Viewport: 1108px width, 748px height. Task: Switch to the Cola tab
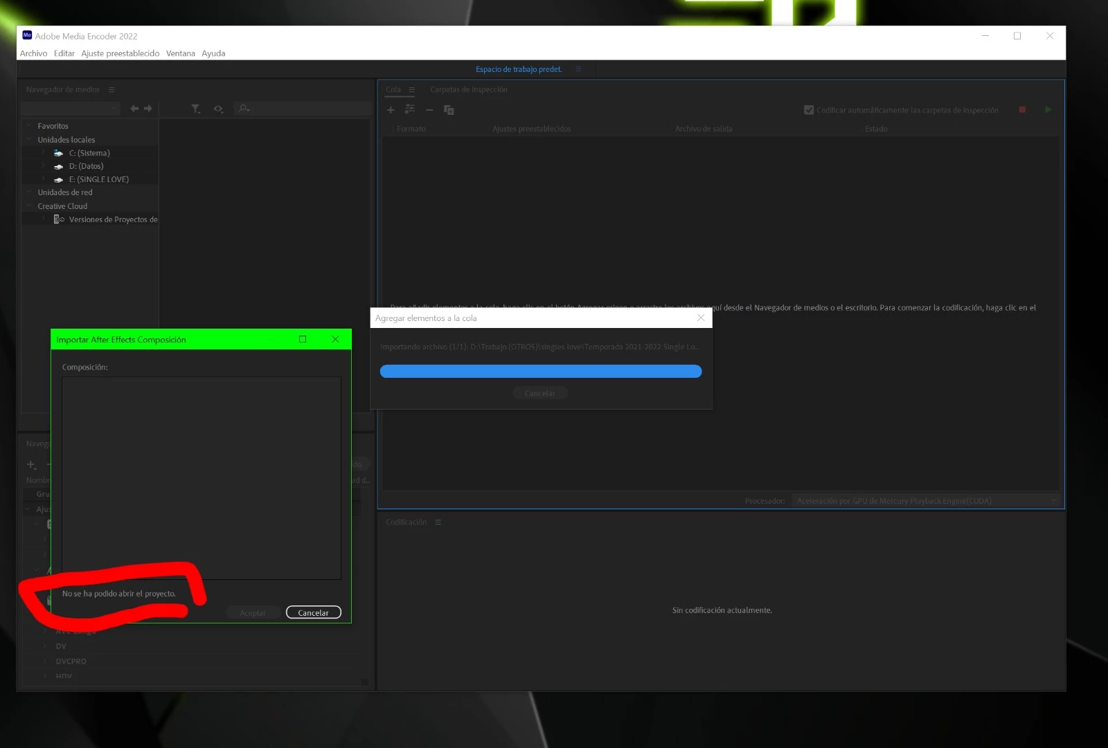click(x=393, y=90)
